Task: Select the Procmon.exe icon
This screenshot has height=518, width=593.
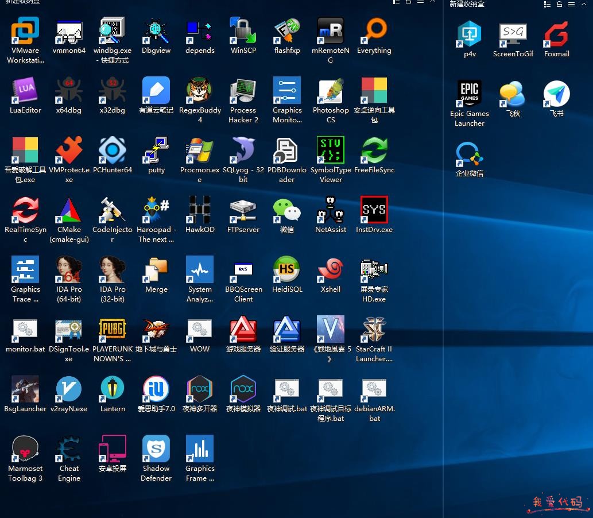Action: 200,150
